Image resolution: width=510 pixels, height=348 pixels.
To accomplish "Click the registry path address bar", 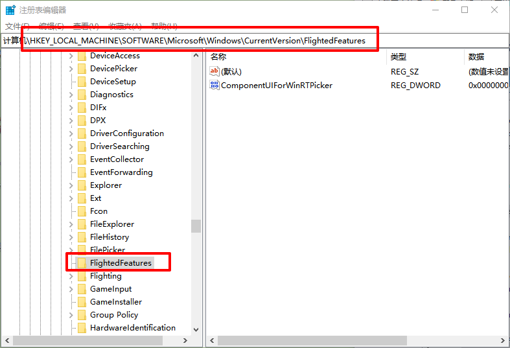I will [255, 41].
